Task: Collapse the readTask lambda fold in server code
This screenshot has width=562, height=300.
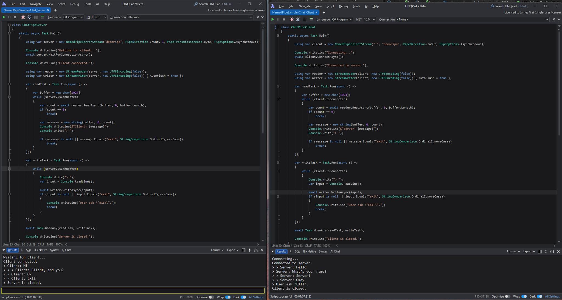Action: click(x=9, y=84)
